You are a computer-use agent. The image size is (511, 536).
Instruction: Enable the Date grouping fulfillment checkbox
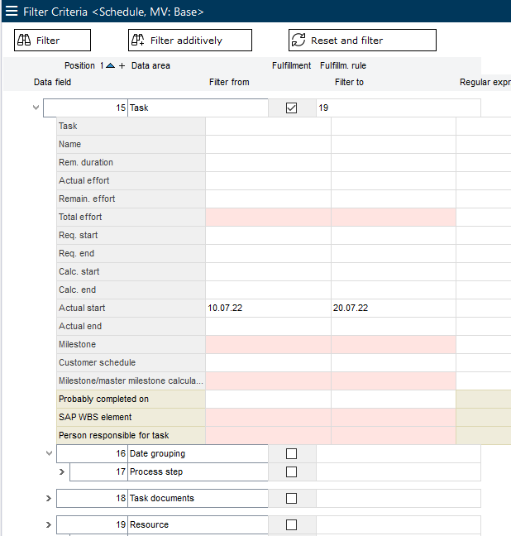[291, 453]
